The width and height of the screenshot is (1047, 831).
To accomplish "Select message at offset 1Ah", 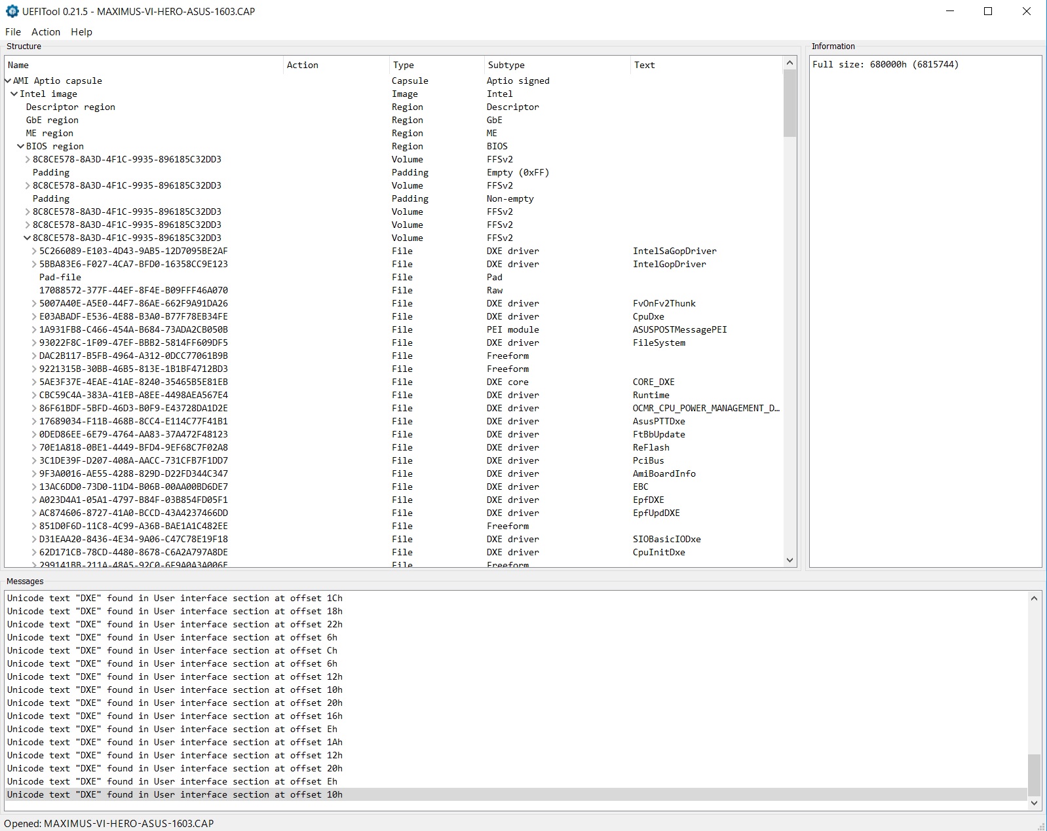I will coord(516,742).
